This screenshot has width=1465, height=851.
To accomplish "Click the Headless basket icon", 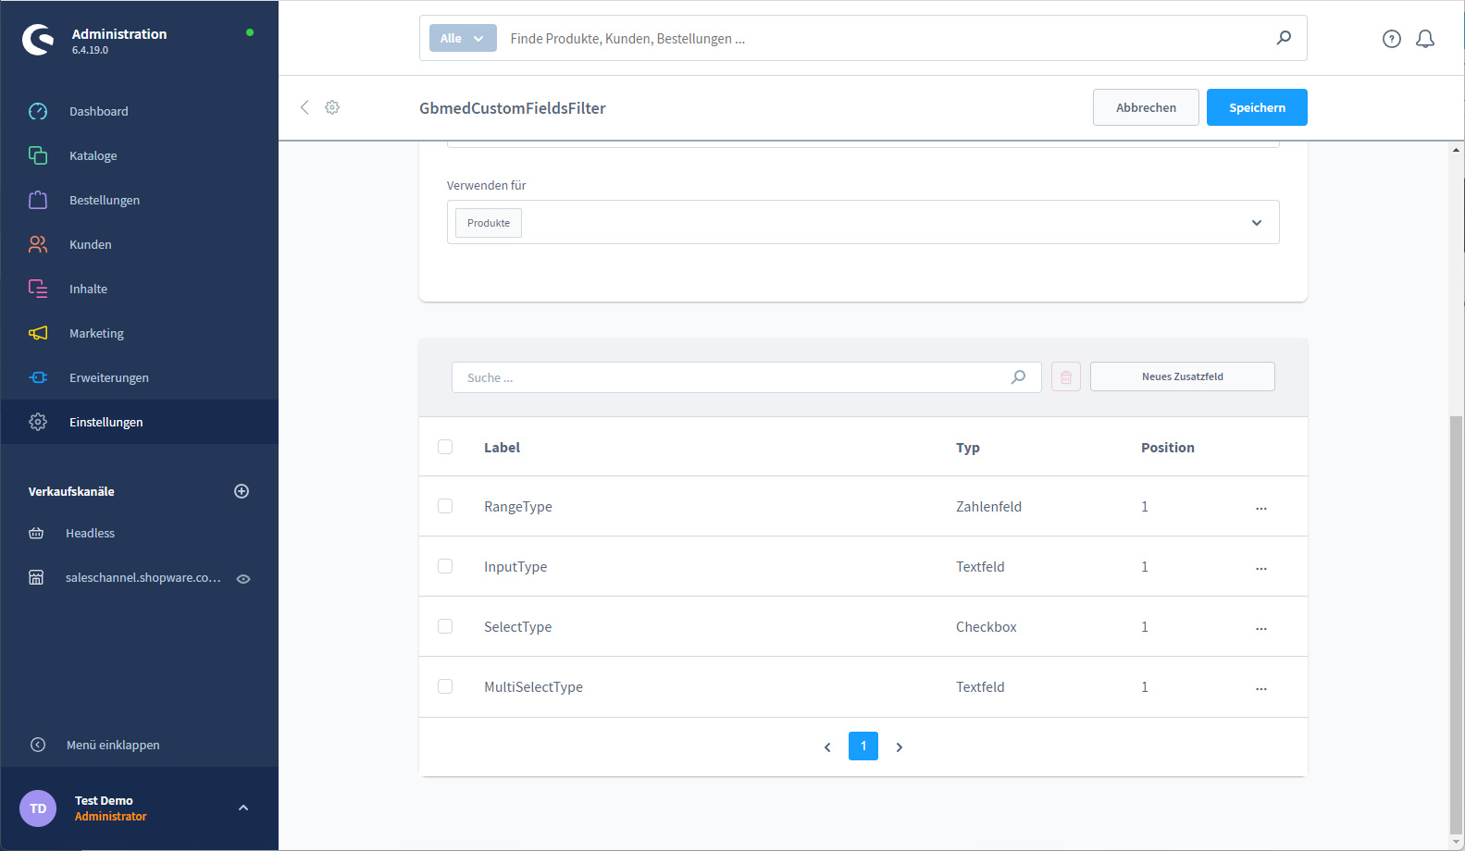I will tap(36, 533).
